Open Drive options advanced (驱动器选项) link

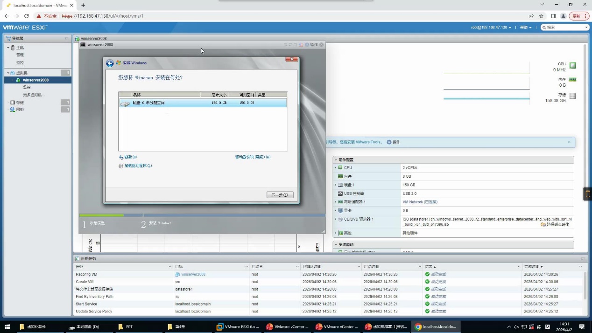(x=253, y=157)
